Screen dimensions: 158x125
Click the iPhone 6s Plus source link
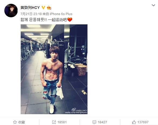pyautogui.click(x=61, y=14)
